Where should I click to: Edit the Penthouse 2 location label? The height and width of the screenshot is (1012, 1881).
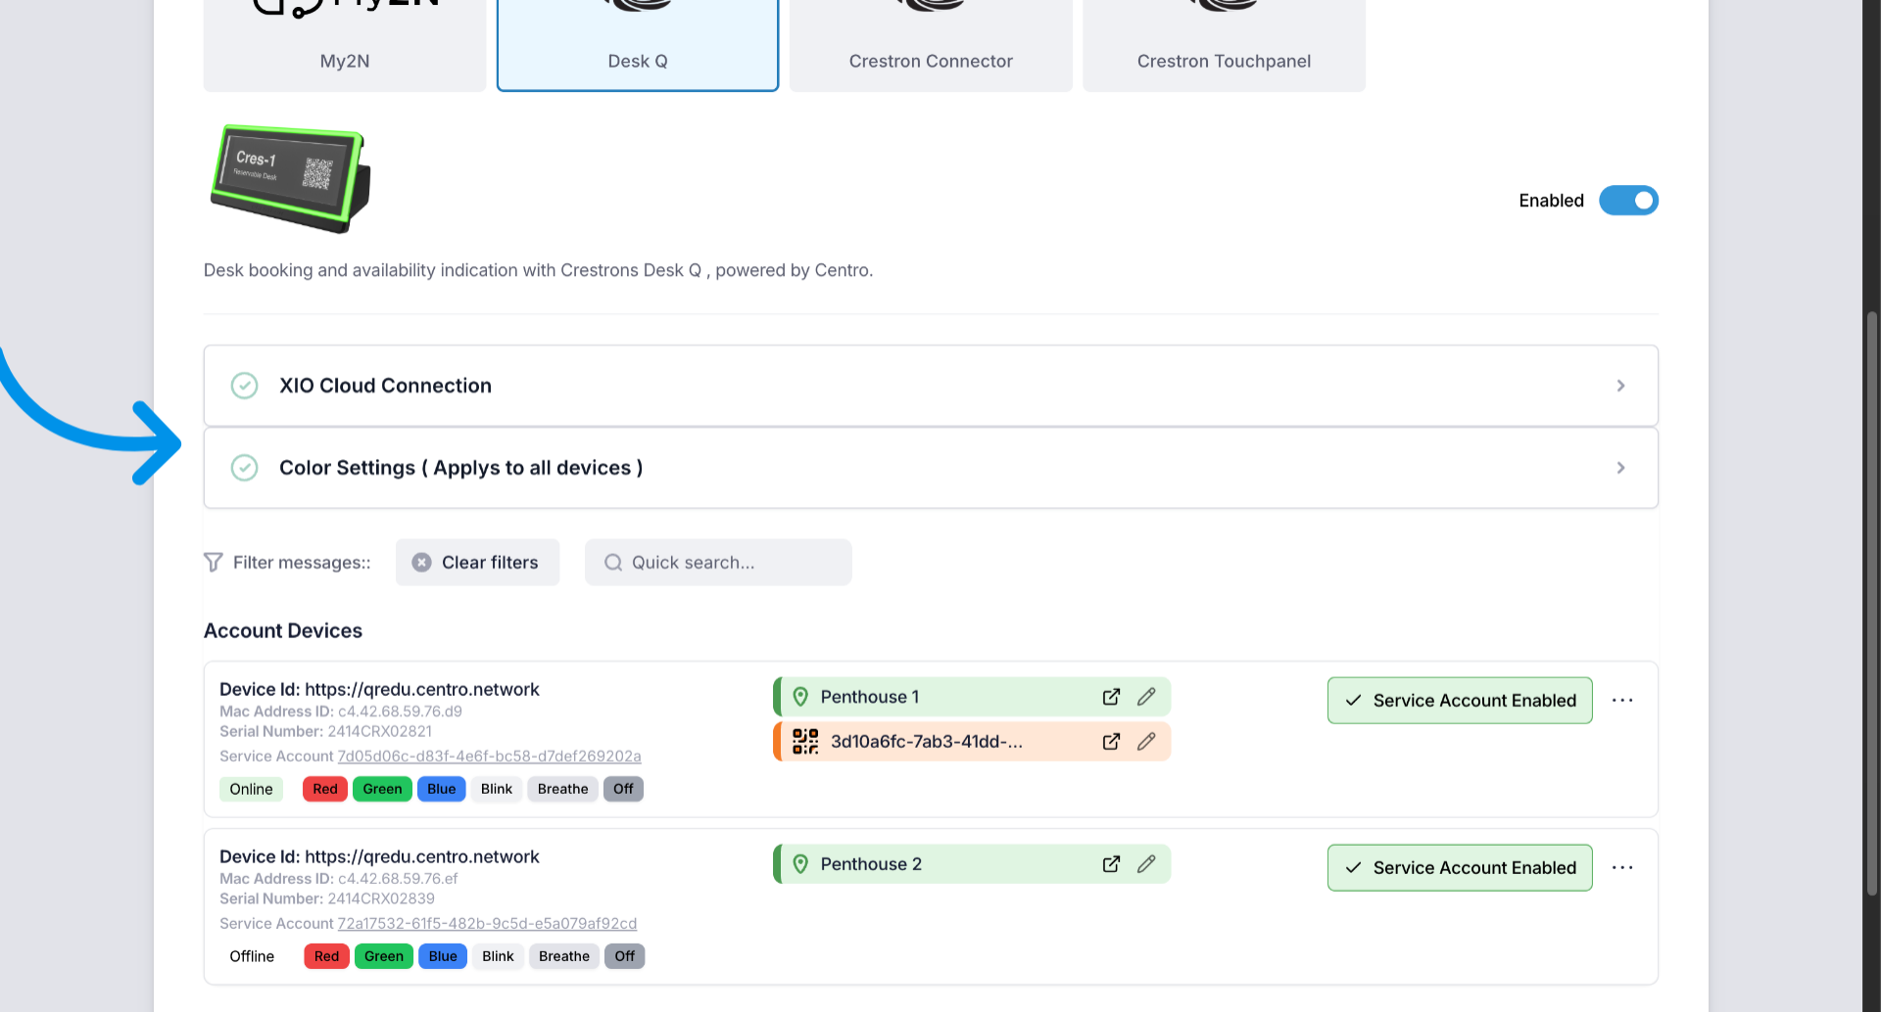(1146, 863)
